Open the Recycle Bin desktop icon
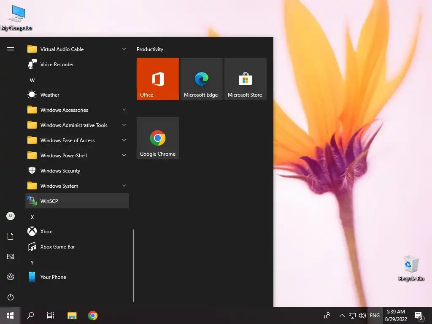The image size is (432, 324). pyautogui.click(x=411, y=268)
